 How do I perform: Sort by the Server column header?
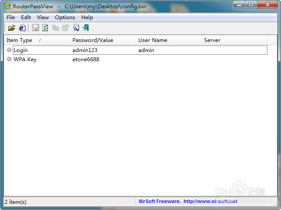(x=234, y=40)
